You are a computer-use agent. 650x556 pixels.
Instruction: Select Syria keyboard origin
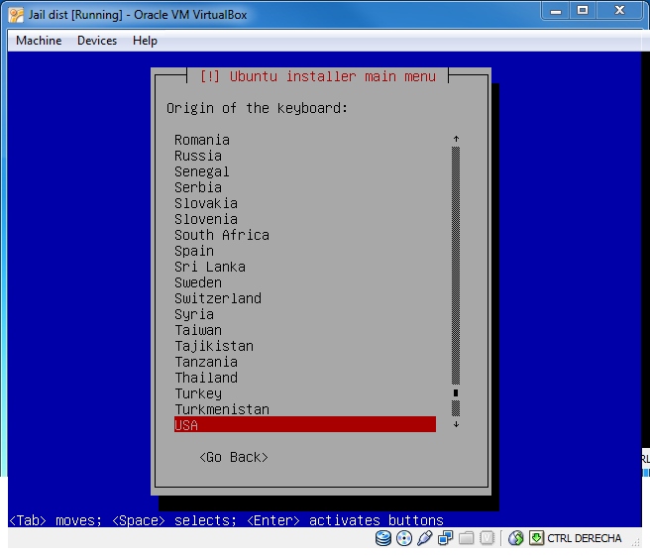coord(305,314)
